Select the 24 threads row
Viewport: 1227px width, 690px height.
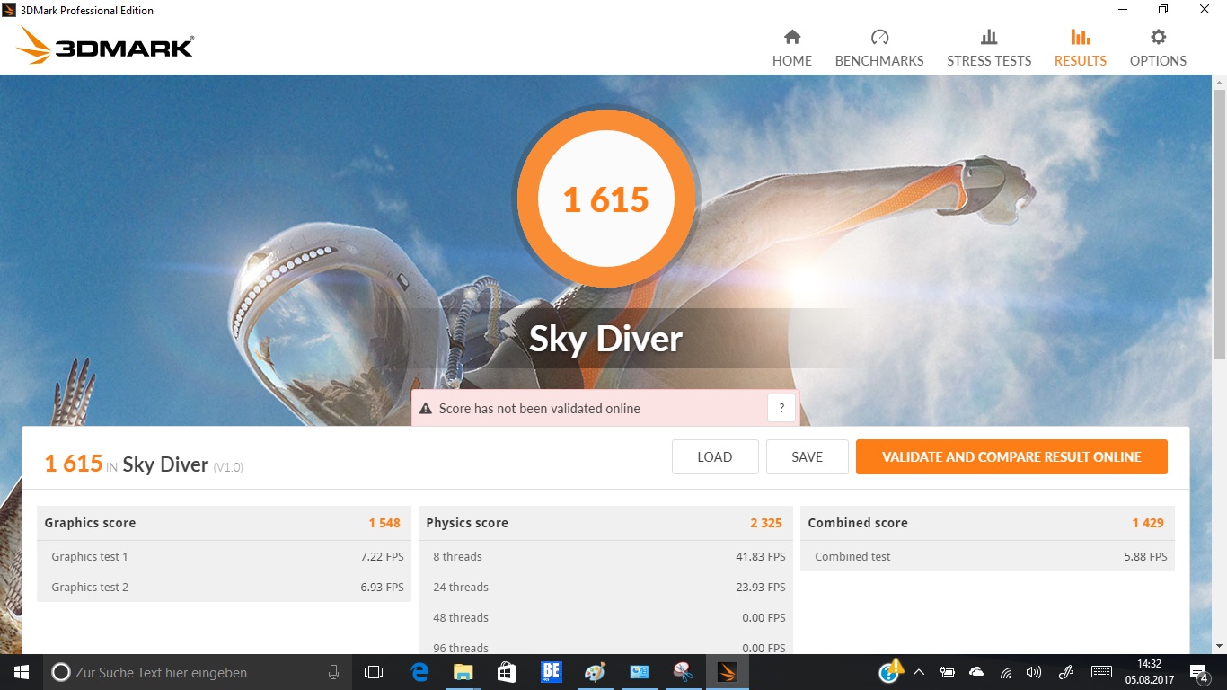pyautogui.click(x=605, y=587)
